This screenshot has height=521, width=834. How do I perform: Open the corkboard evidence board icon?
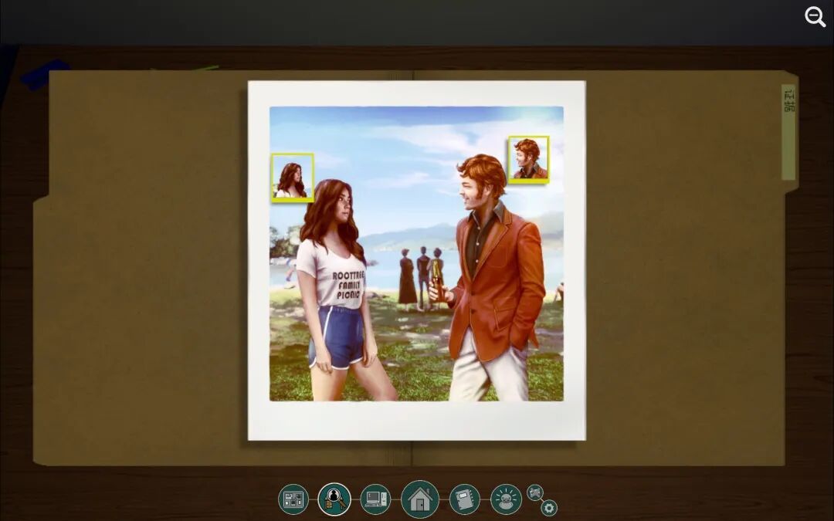[x=293, y=499]
